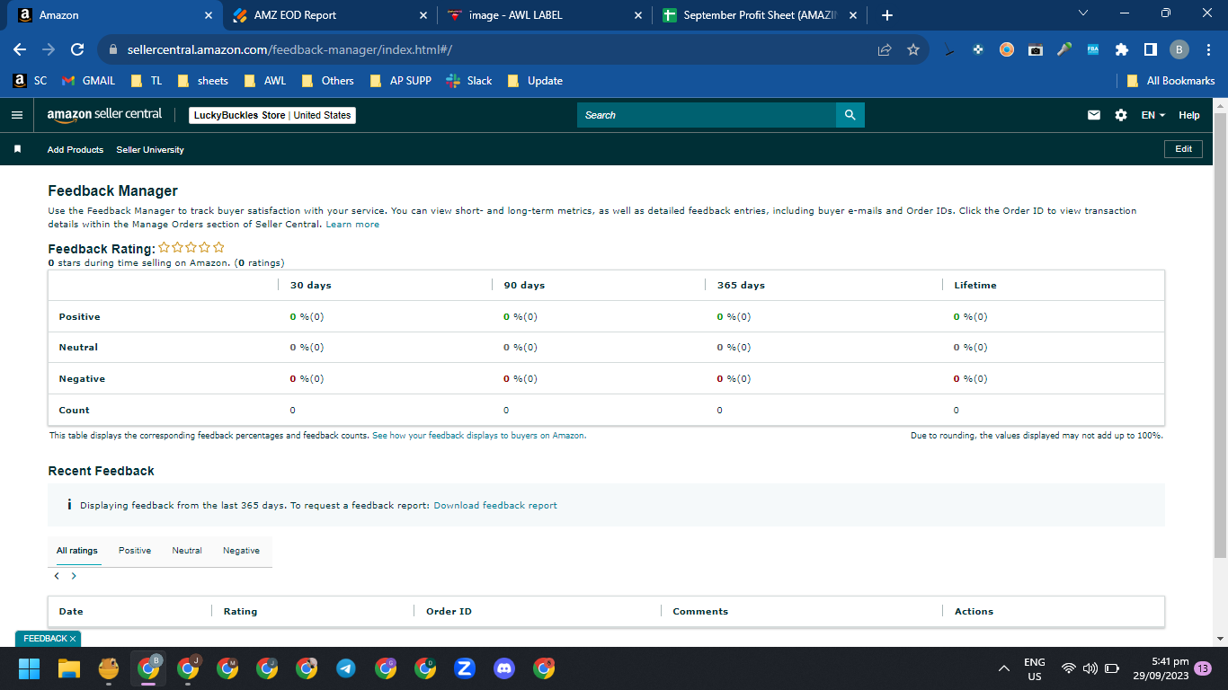Open the Windows Start menu

coord(30,668)
